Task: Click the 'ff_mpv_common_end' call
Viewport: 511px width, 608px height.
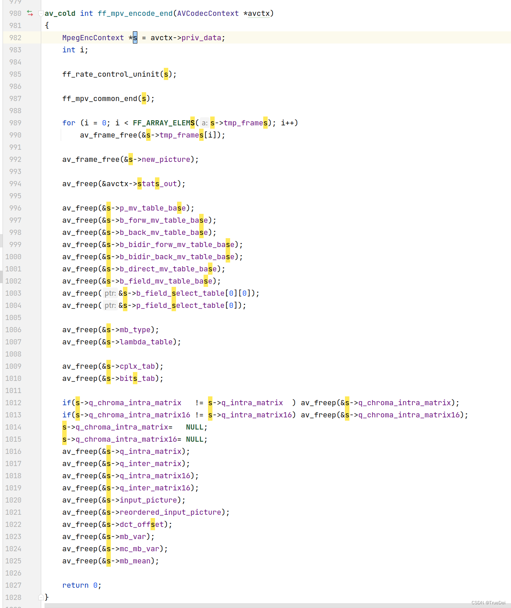Action: (100, 98)
